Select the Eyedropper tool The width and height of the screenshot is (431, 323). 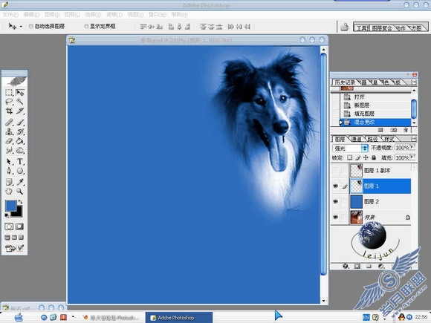tap(20, 182)
